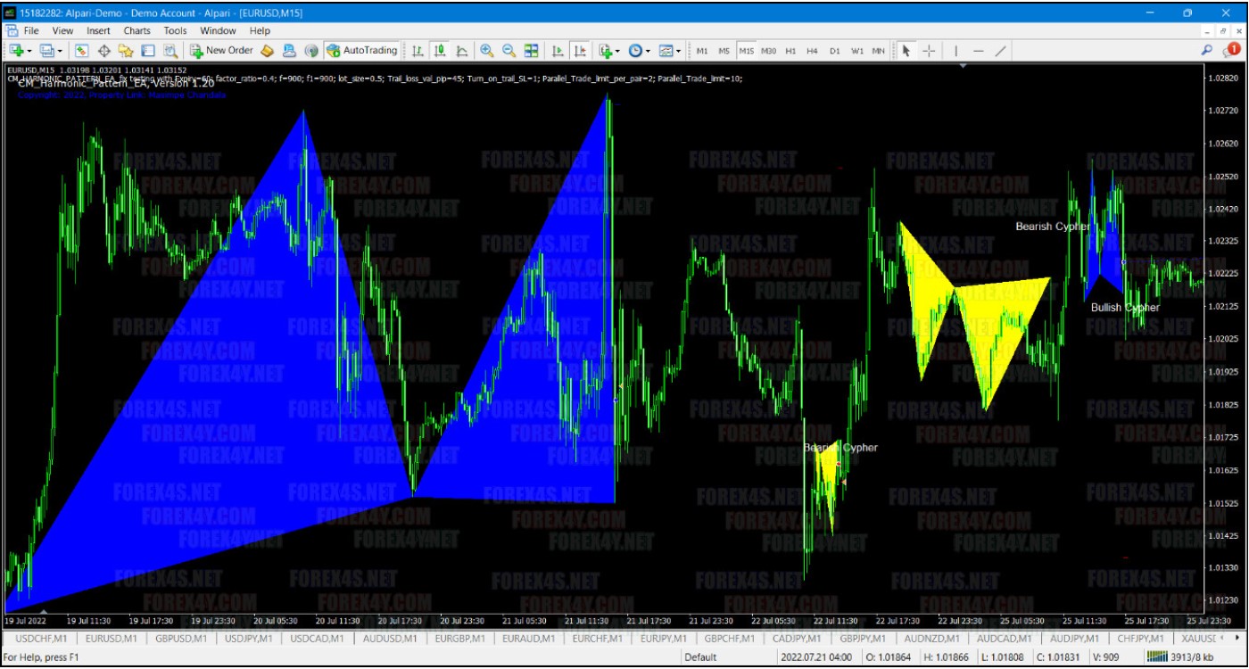Draw a trendline
Viewport: 1249px width, 669px height.
pos(1000,51)
